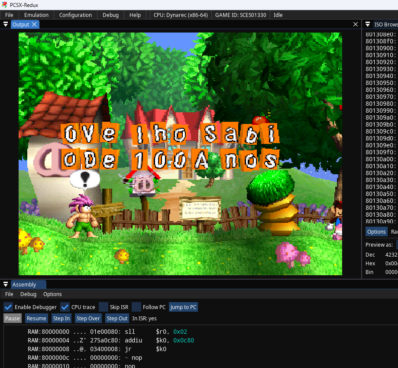Click the 0x0c80 immediate value
This screenshot has width=398, height=368.
(x=184, y=340)
